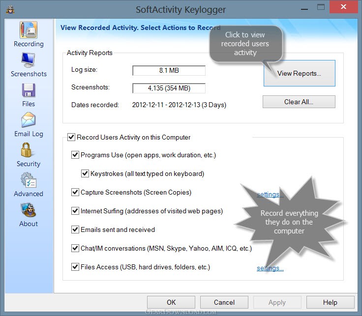The image size is (362, 316).
Task: Click the Screenshots count field 4,135 (354 MB)
Action: (169, 88)
